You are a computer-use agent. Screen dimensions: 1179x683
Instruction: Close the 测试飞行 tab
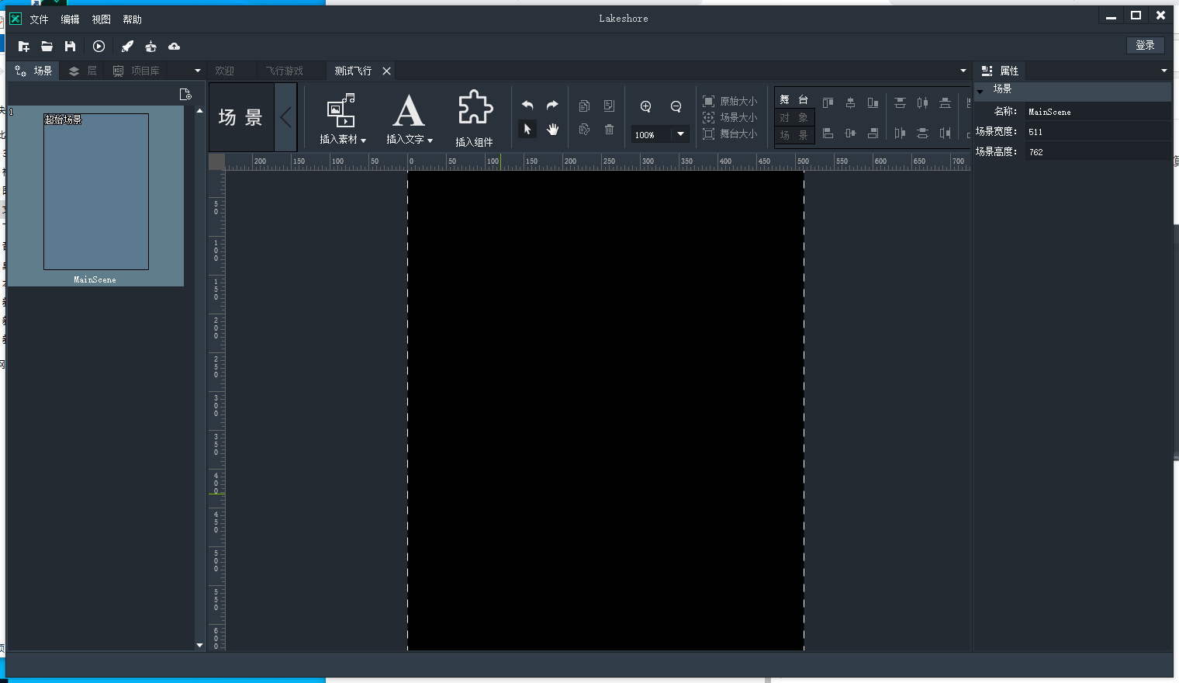[386, 71]
